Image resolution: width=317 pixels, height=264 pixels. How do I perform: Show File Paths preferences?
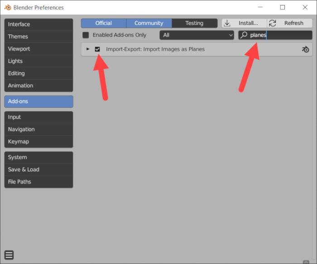coord(38,182)
